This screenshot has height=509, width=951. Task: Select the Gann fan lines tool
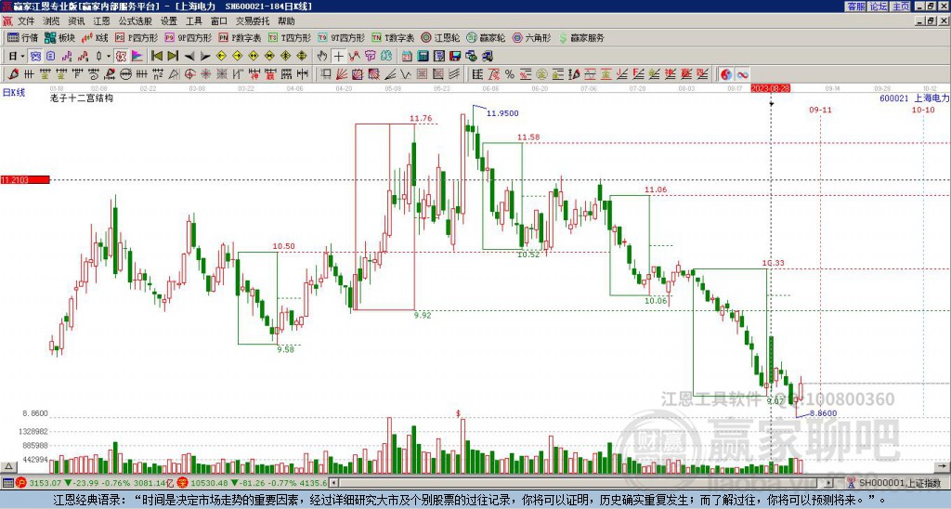tap(342, 74)
